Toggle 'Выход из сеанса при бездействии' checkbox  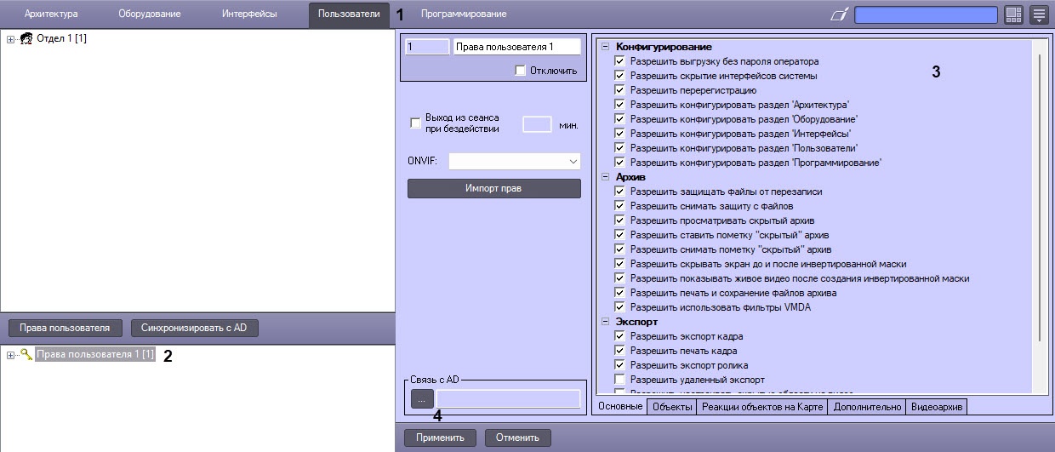(416, 123)
